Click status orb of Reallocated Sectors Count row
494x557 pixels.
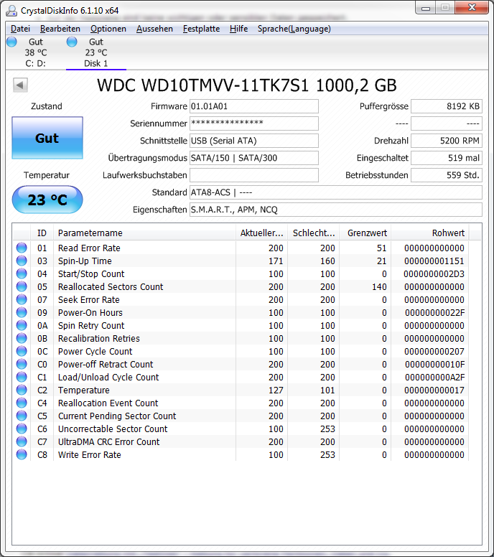(x=22, y=286)
